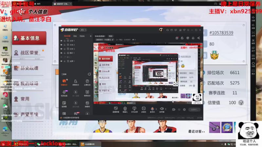Open 弹幕秀 tool in the toolbox
This screenshot has width=262, height=147.
coord(87,104)
